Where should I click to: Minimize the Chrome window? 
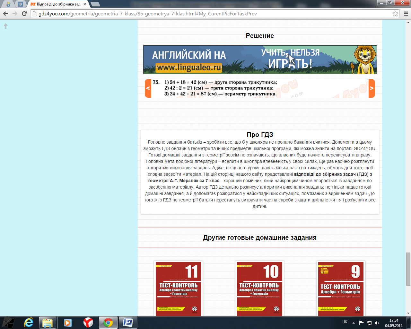(x=381, y=3)
